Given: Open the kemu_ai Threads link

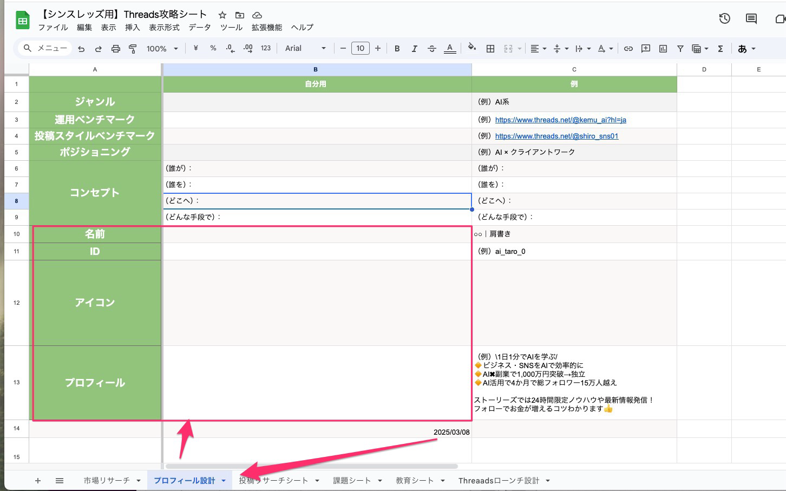Looking at the screenshot, I should 560,120.
